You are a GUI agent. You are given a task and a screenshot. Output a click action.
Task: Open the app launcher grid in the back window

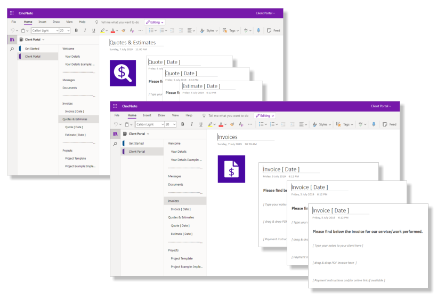12,13
